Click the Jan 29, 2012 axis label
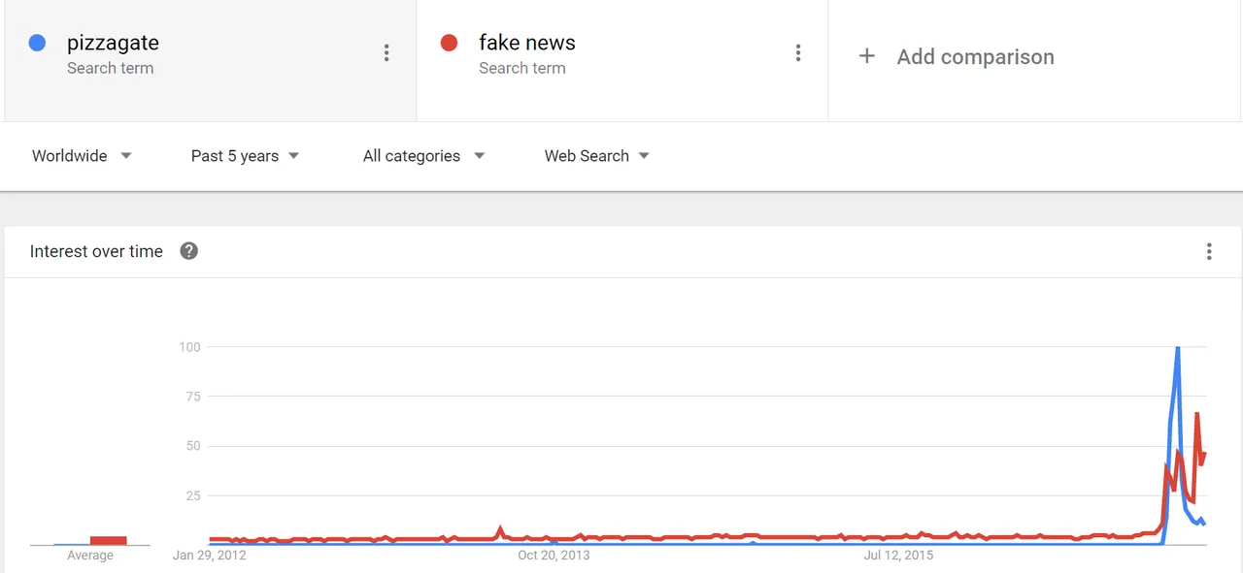The width and height of the screenshot is (1243, 573). 210,556
